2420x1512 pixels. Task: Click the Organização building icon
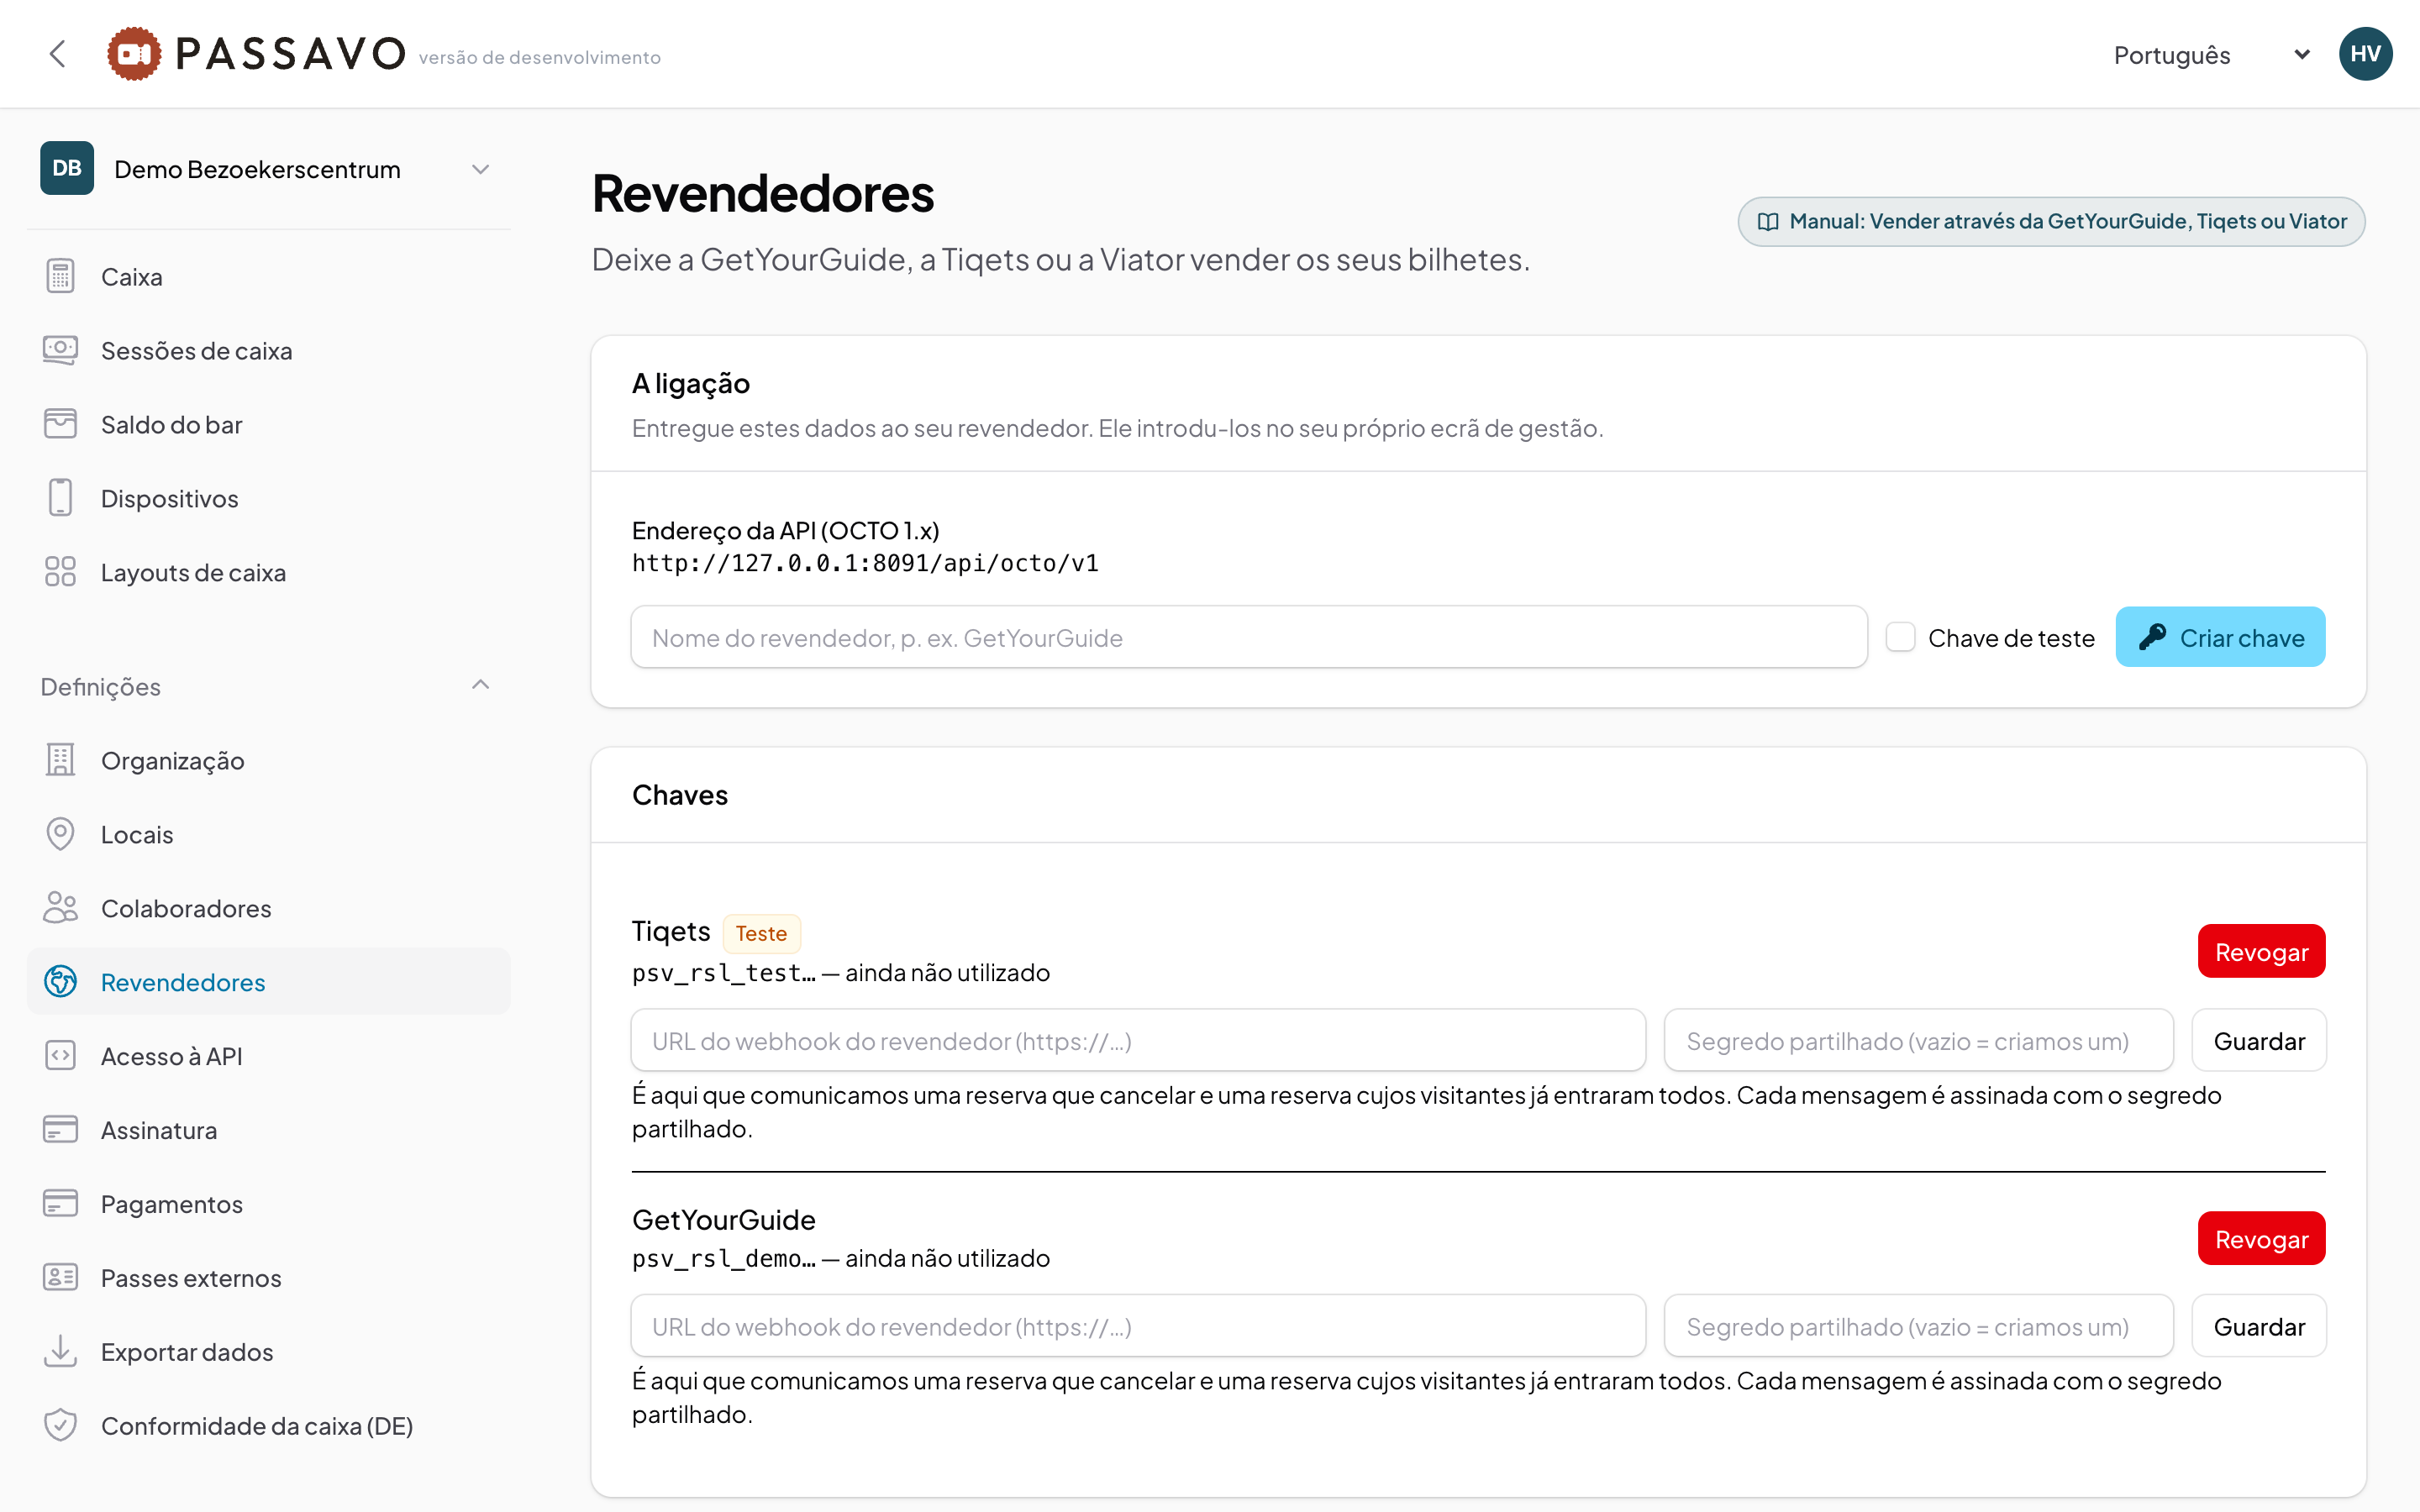(x=60, y=760)
